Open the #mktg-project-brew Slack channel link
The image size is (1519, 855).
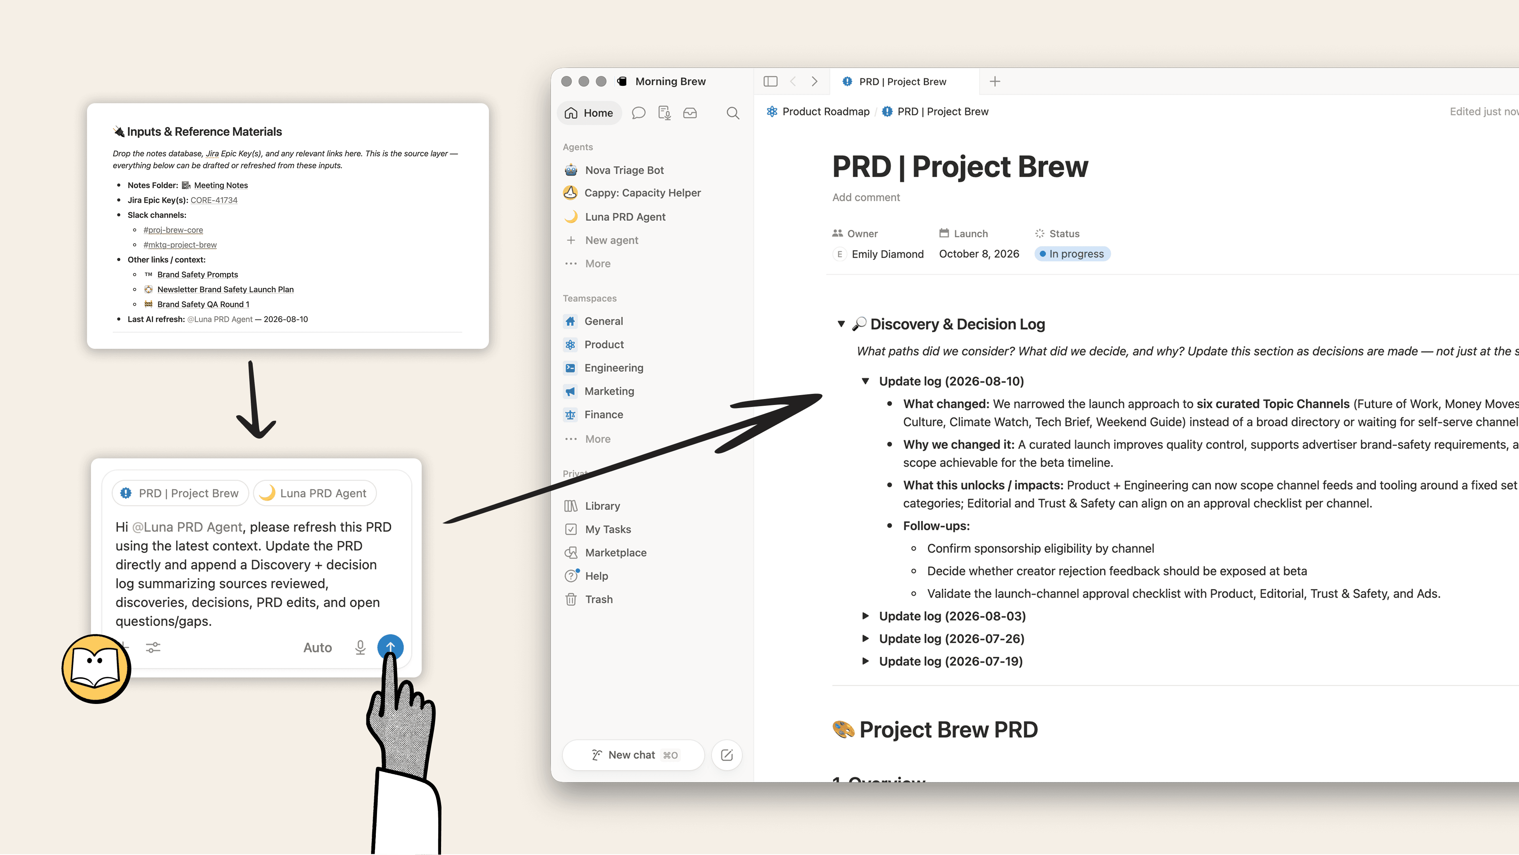(x=180, y=245)
